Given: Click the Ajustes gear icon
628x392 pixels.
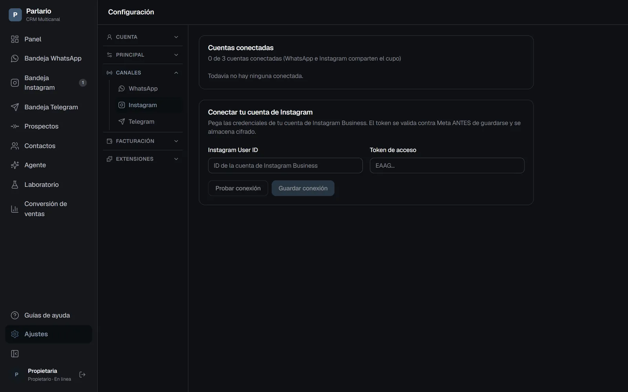Looking at the screenshot, I should click(15, 334).
